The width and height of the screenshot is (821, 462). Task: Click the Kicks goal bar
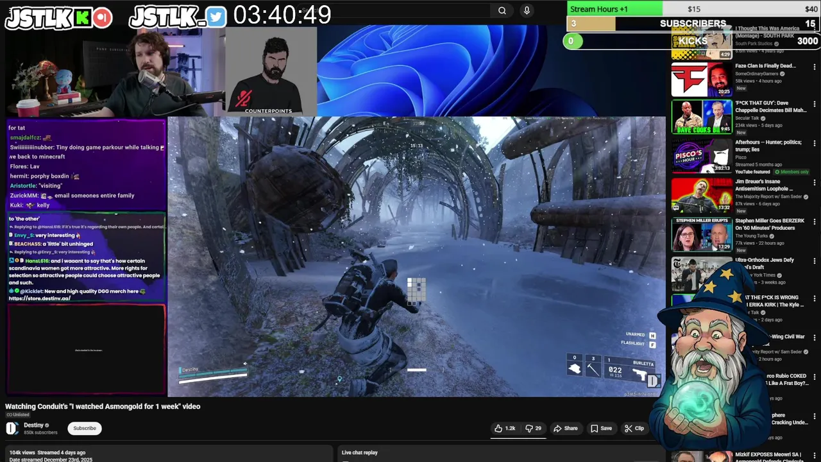[693, 41]
